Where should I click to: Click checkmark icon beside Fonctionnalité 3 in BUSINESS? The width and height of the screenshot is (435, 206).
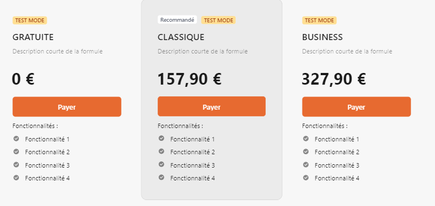[x=306, y=165]
